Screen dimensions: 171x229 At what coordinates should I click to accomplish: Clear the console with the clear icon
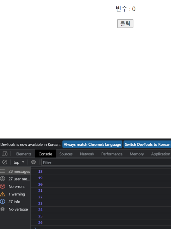[x=5, y=162]
